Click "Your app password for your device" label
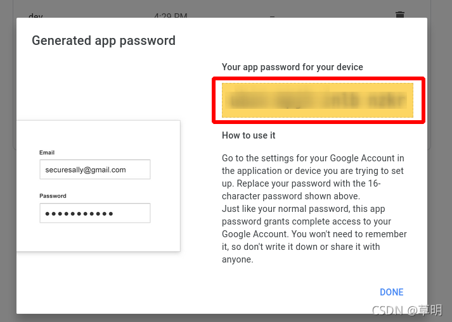This screenshot has width=452, height=322. (x=292, y=67)
